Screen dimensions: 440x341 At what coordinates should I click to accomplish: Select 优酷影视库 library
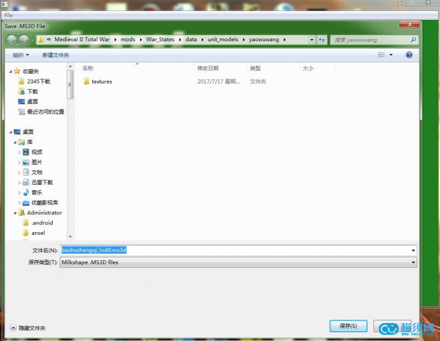[40, 202]
